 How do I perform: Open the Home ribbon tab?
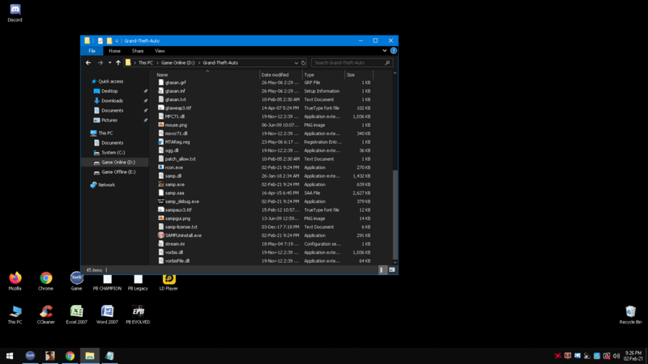tap(114, 51)
